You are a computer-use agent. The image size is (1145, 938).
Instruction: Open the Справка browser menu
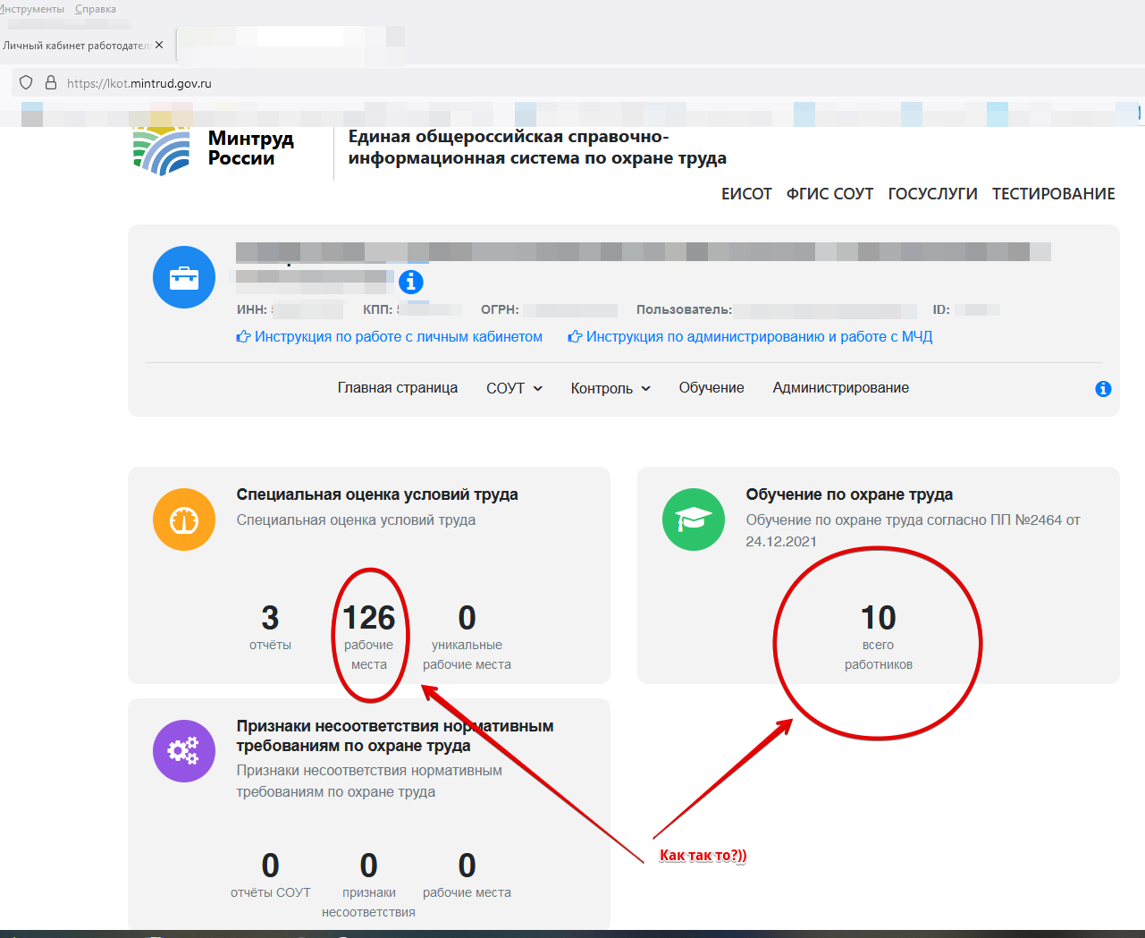96,9
